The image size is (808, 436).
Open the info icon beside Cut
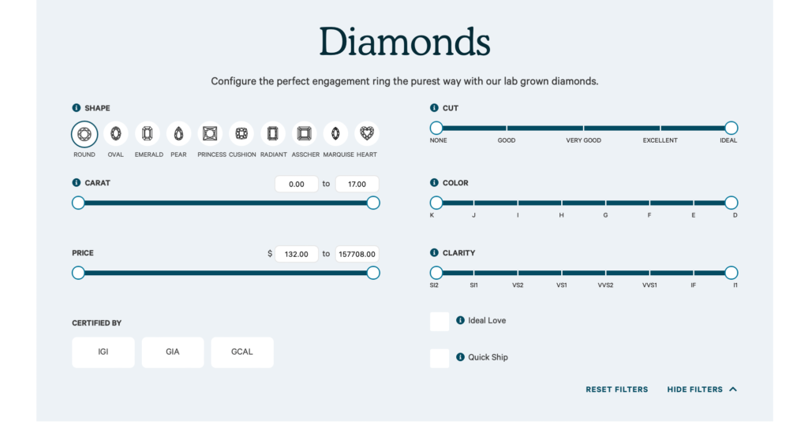[x=434, y=107]
